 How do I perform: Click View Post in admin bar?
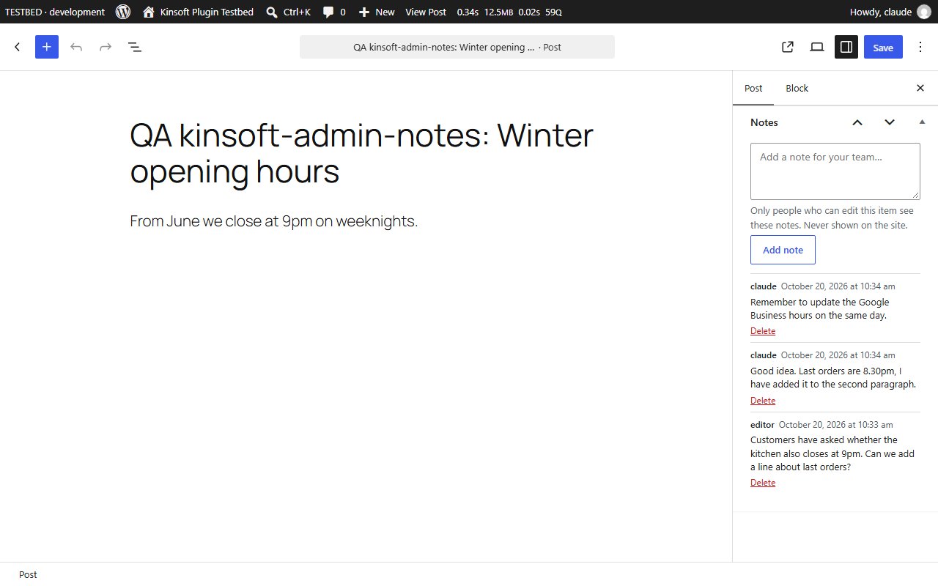426,12
